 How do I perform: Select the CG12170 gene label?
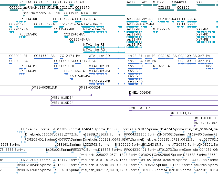tap(82, 7)
